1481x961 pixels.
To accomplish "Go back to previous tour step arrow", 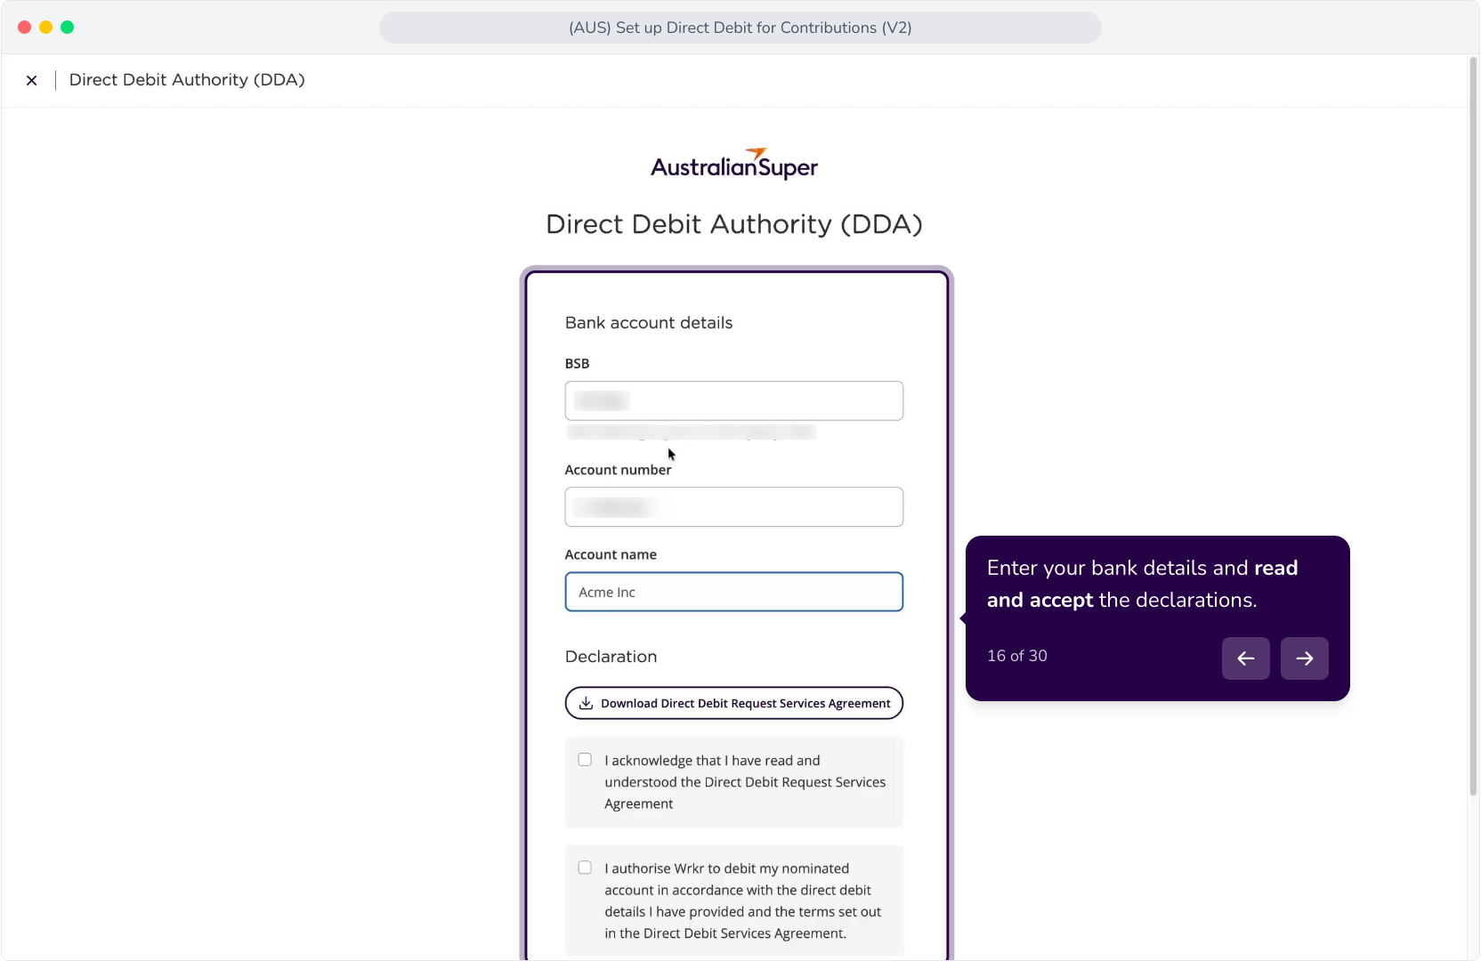I will point(1246,658).
